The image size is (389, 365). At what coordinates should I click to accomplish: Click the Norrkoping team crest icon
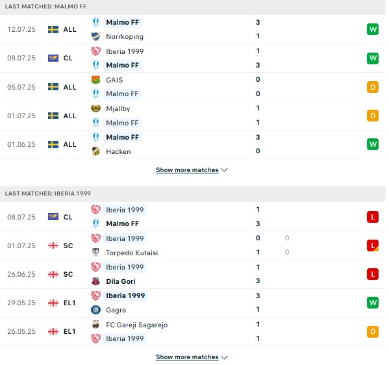coord(95,36)
